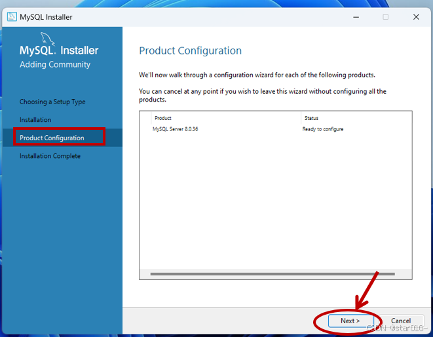Click the Status column header
This screenshot has width=433, height=337.
[311, 118]
